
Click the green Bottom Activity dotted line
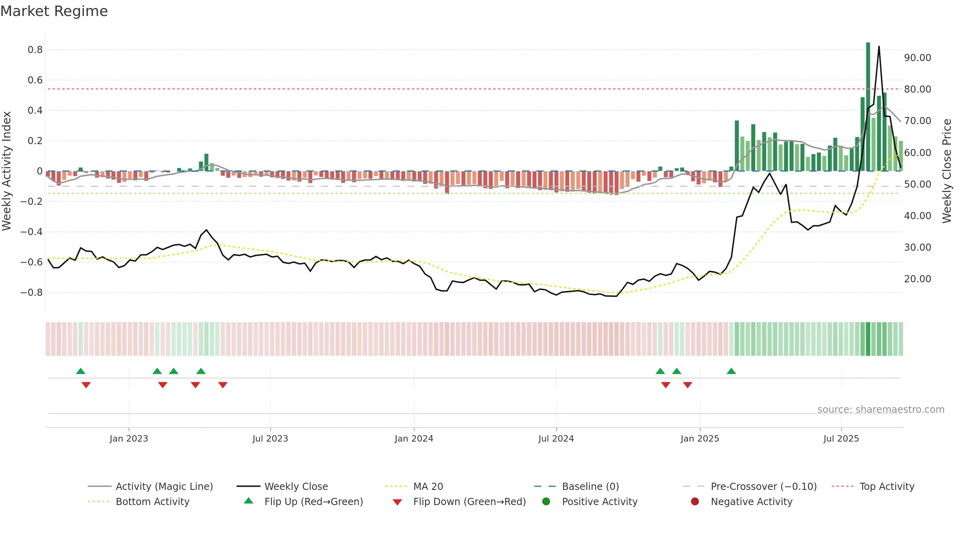point(474,193)
